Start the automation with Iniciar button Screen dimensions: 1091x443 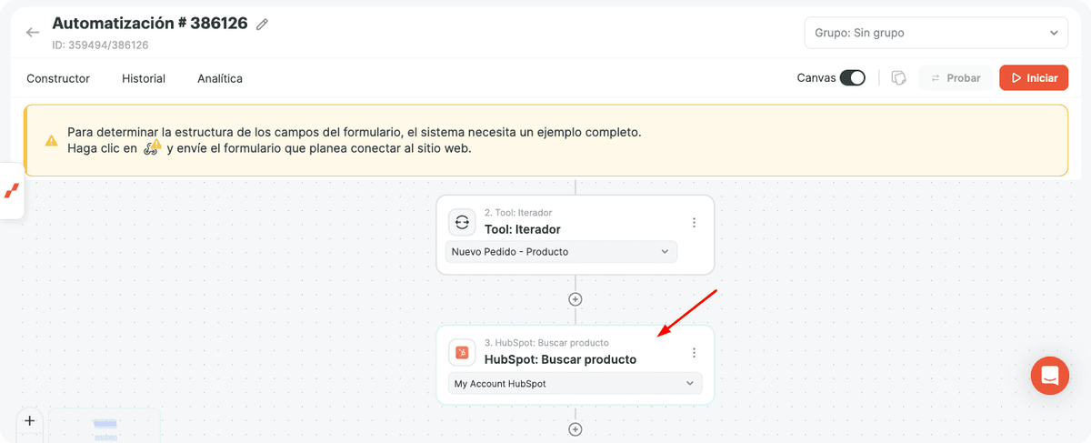[x=1033, y=78]
